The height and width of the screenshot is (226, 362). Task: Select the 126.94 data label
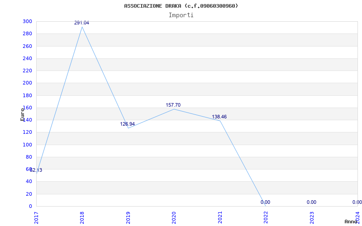coord(127,124)
